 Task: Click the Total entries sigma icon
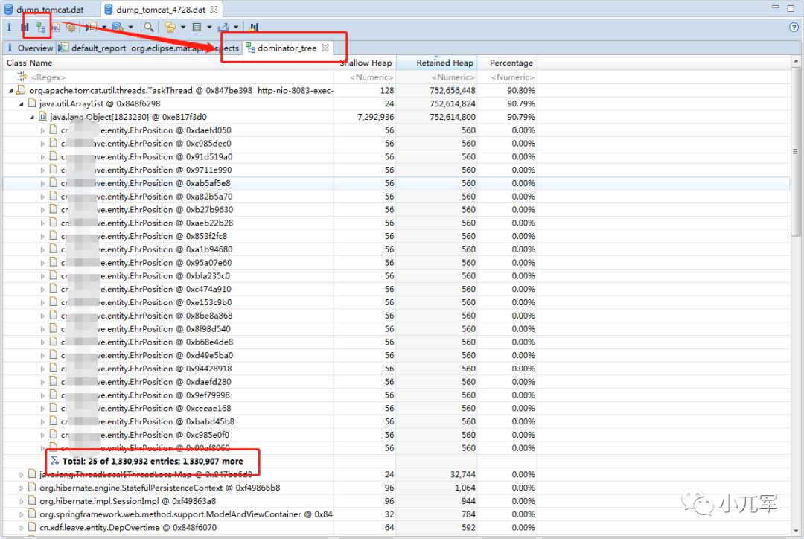click(x=55, y=461)
